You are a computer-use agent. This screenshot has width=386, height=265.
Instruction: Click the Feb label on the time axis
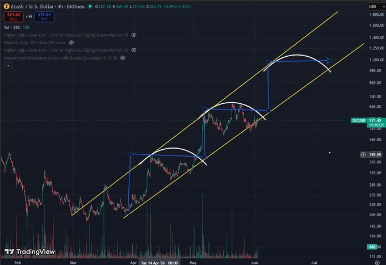(x=18, y=263)
